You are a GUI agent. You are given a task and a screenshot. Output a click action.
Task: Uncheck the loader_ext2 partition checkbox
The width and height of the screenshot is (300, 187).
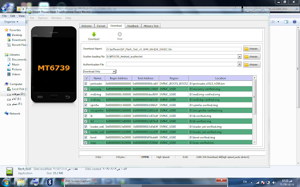pos(86,132)
